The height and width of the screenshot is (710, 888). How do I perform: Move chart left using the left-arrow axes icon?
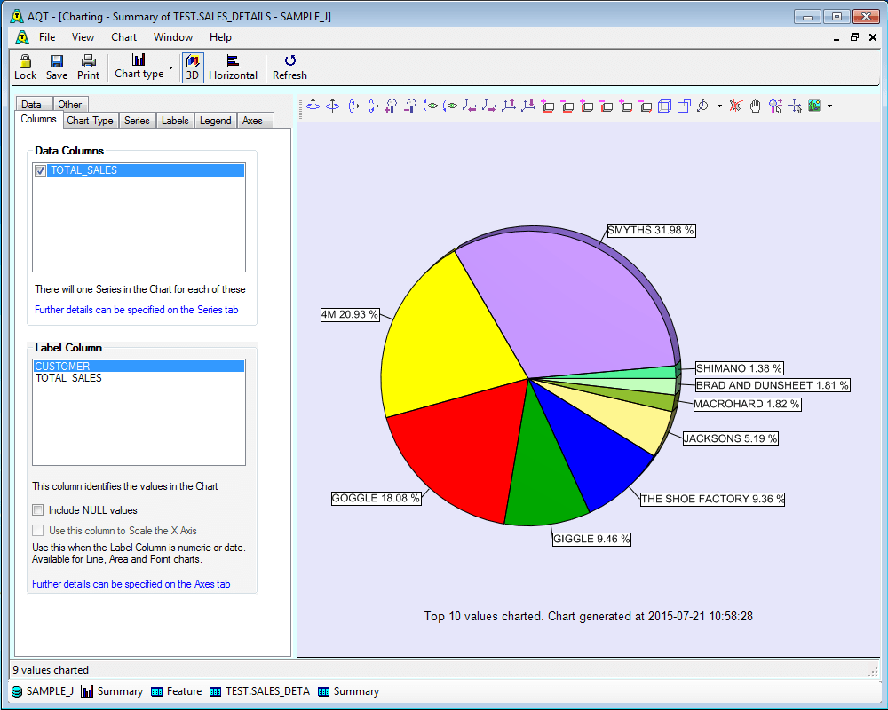[470, 106]
